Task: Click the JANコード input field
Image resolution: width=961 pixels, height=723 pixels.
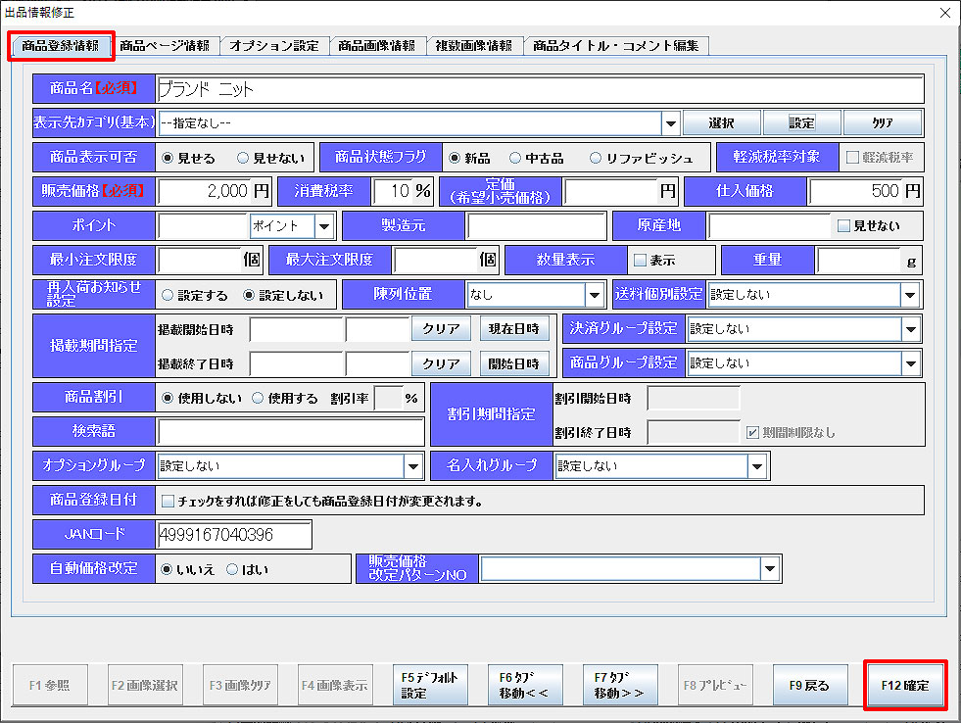Action: click(234, 535)
